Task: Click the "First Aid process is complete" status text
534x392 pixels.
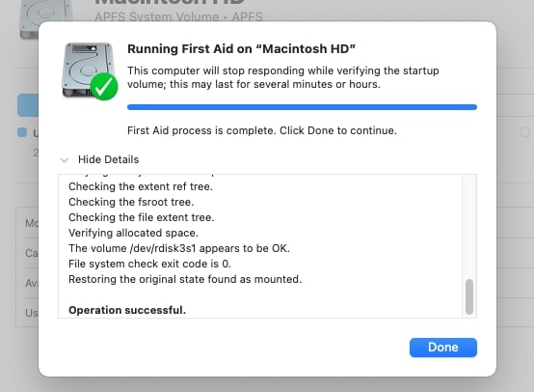Action: point(262,130)
